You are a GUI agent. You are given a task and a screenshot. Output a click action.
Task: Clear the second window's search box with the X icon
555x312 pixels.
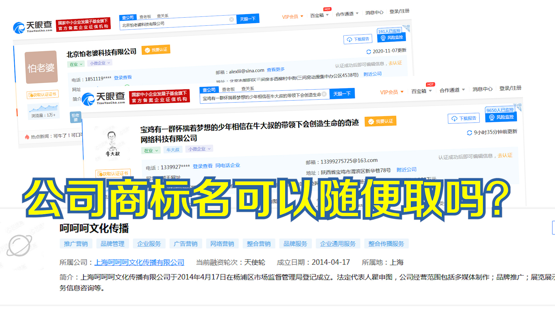click(324, 94)
